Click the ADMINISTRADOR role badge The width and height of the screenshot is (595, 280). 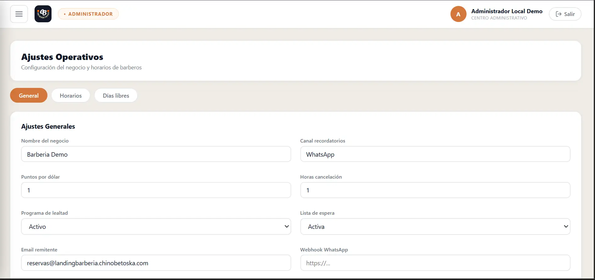[x=88, y=14]
